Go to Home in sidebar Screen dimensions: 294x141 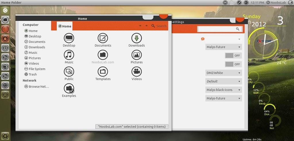point(31,31)
